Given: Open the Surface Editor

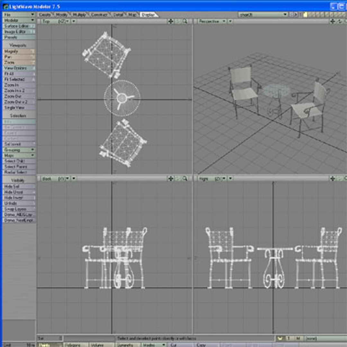Looking at the screenshot, I should 19,26.
